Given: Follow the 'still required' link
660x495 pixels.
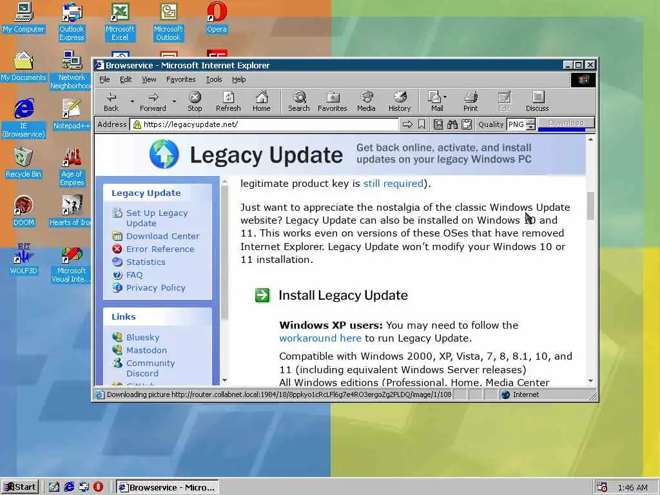Looking at the screenshot, I should (x=393, y=184).
